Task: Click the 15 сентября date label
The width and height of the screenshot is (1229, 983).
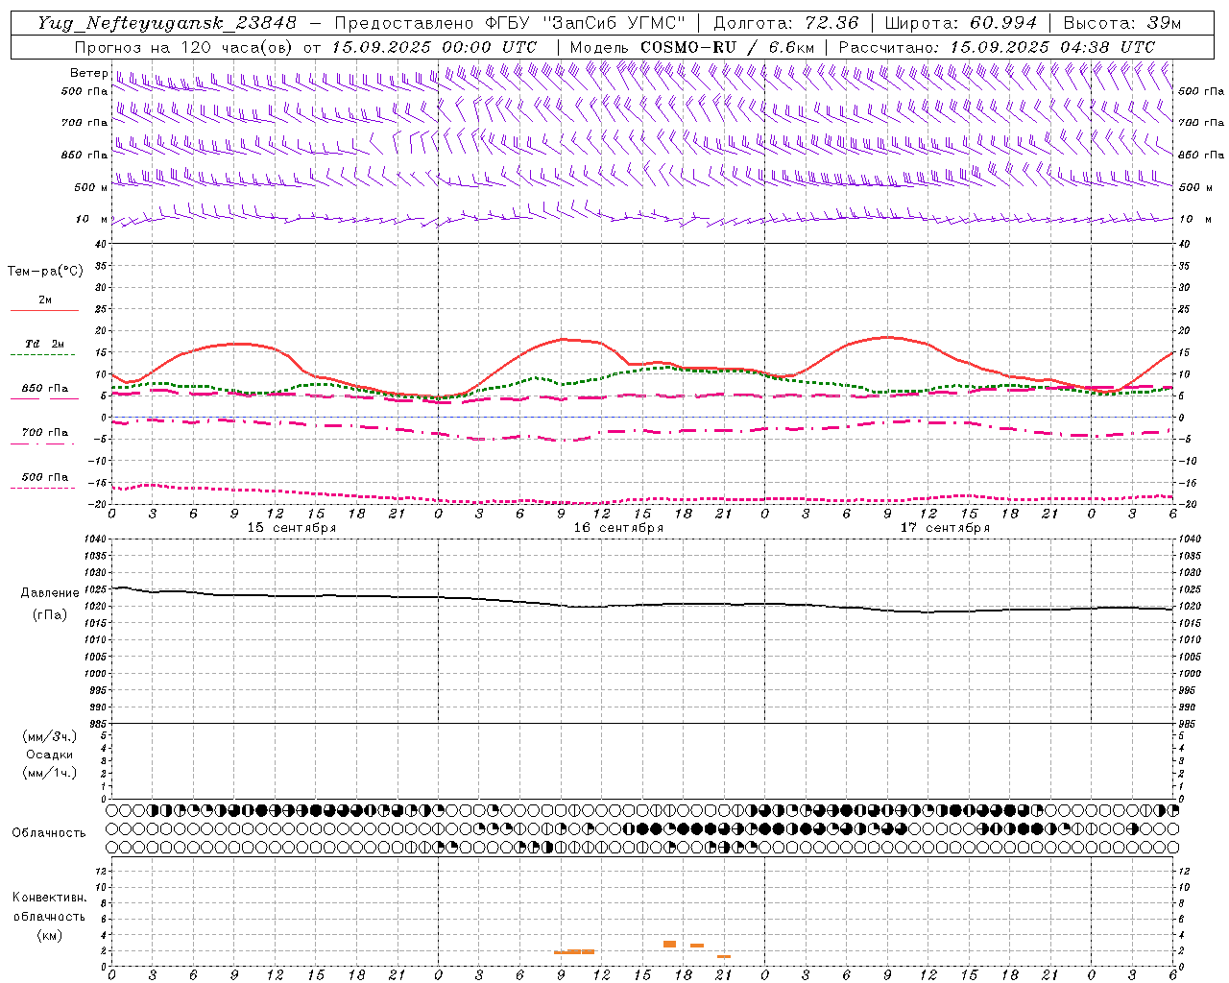Action: (x=292, y=528)
